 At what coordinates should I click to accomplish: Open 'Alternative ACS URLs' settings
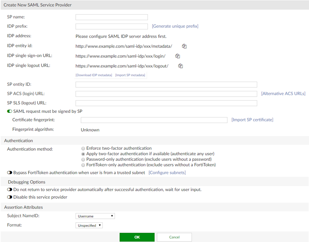pos(283,93)
